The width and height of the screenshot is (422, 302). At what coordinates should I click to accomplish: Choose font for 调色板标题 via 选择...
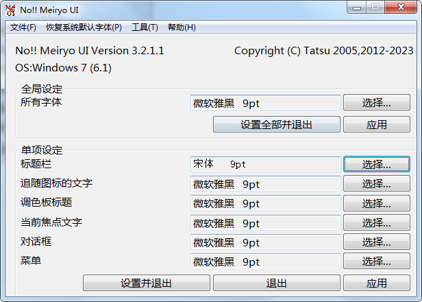coord(376,203)
